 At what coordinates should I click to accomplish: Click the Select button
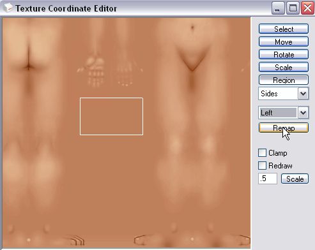tap(284, 29)
